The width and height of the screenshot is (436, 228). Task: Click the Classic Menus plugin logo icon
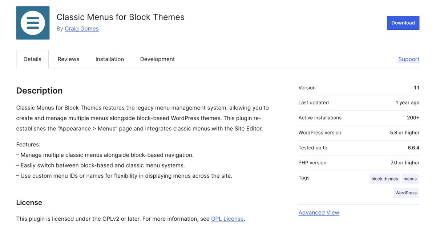(33, 23)
